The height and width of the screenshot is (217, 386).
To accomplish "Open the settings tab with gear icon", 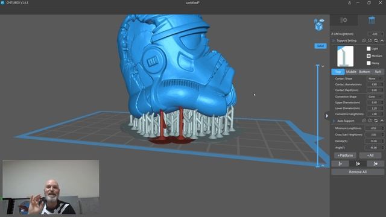I will pos(343,20).
